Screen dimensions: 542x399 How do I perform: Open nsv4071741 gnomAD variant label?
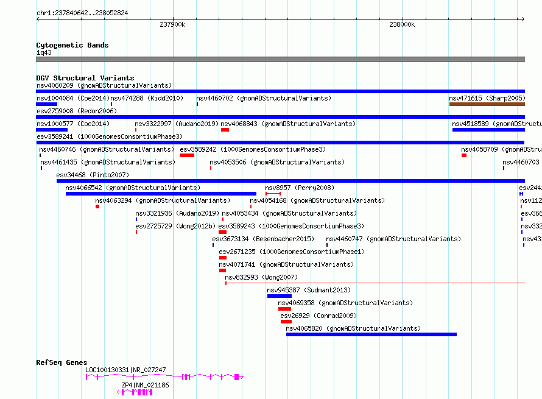coord(286,264)
